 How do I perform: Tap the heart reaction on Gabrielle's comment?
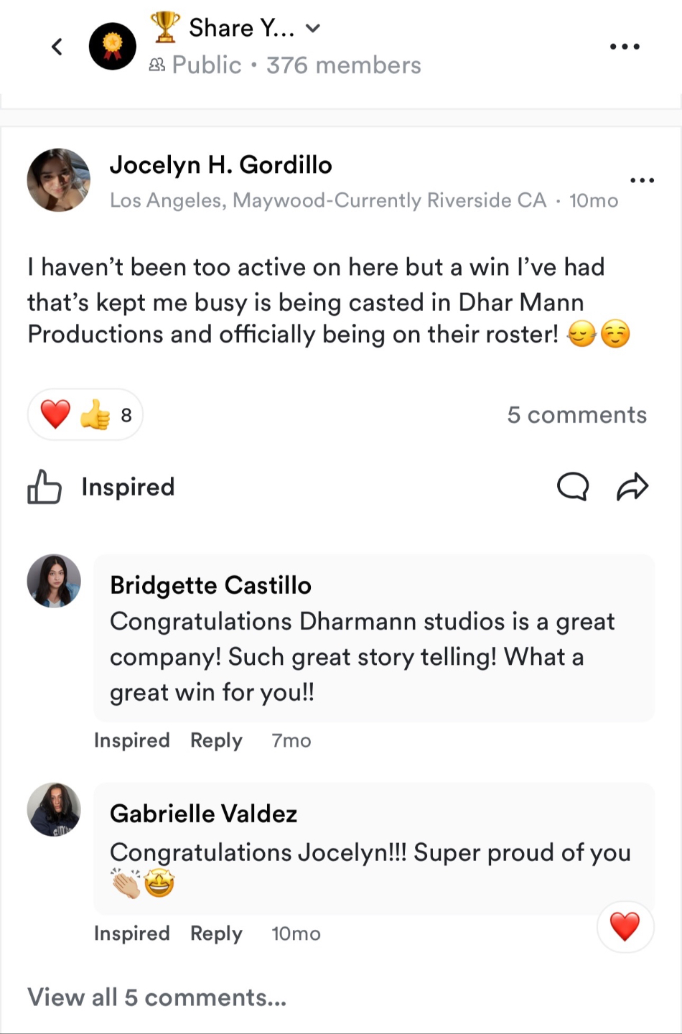click(625, 926)
